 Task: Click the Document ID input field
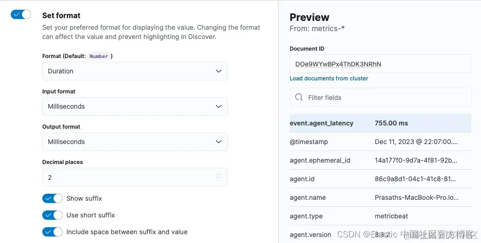pyautogui.click(x=380, y=64)
